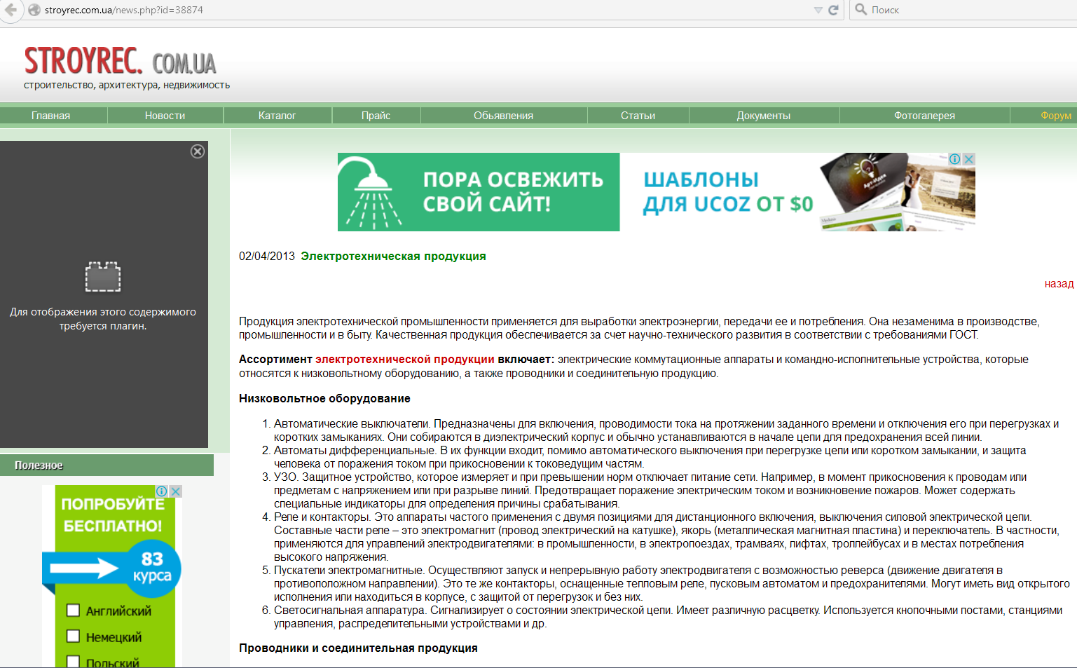This screenshot has height=668, width=1077.
Task: Open the электротехнической продукции red link
Action: tap(405, 359)
